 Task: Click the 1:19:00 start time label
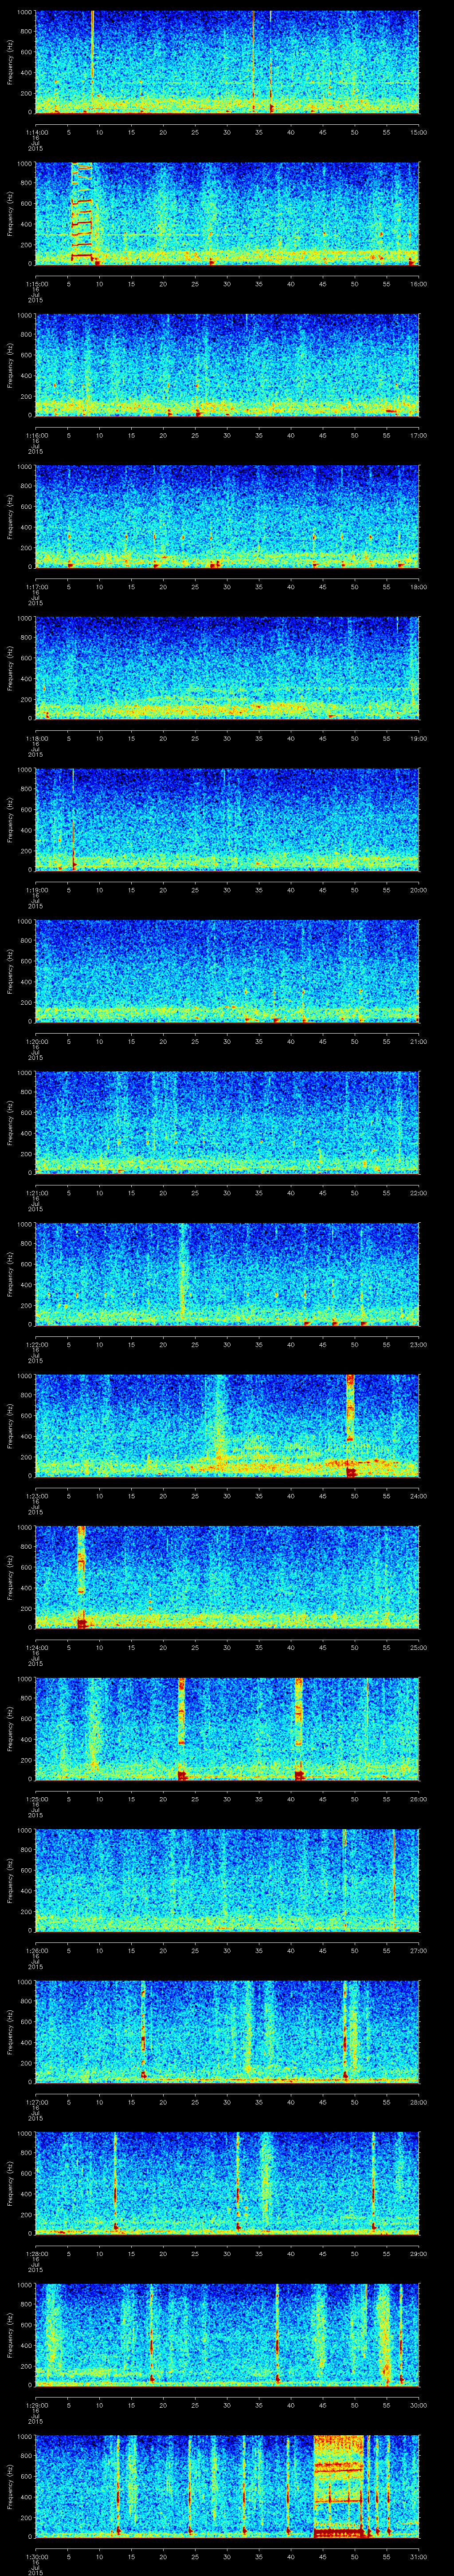click(x=36, y=889)
